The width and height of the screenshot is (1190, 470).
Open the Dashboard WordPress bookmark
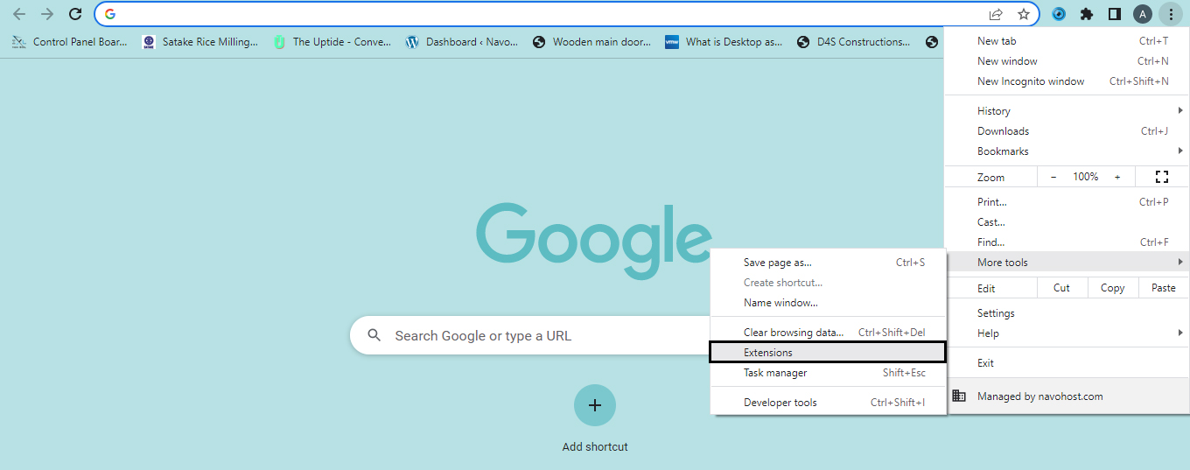coord(462,42)
